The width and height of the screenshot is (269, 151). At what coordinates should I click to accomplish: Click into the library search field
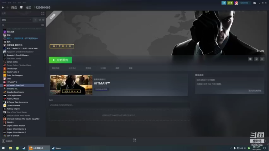pos(22,25)
